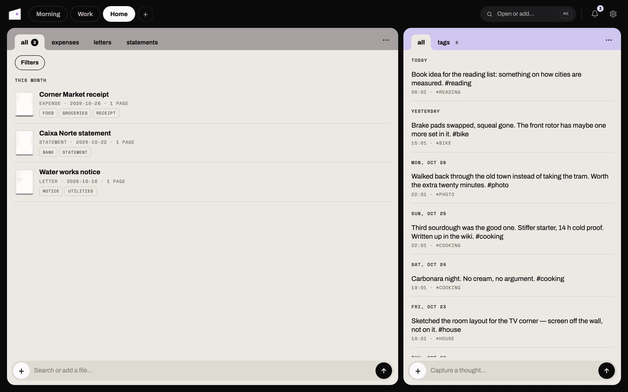Select the all tab in the thoughts panel
Viewport: 628px width, 392px height.
click(421, 42)
